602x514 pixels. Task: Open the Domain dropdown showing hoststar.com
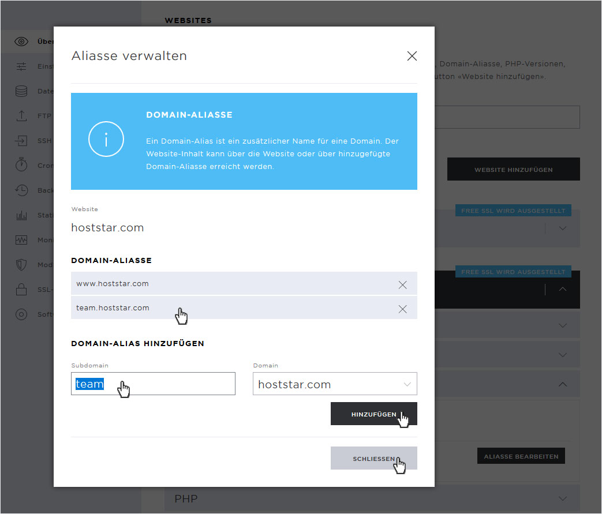335,384
